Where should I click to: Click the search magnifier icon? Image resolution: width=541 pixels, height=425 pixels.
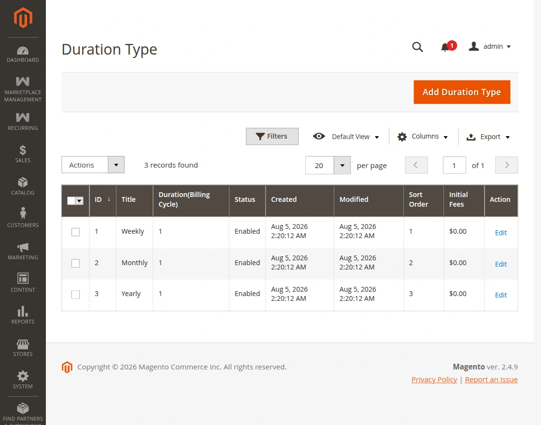pyautogui.click(x=417, y=46)
